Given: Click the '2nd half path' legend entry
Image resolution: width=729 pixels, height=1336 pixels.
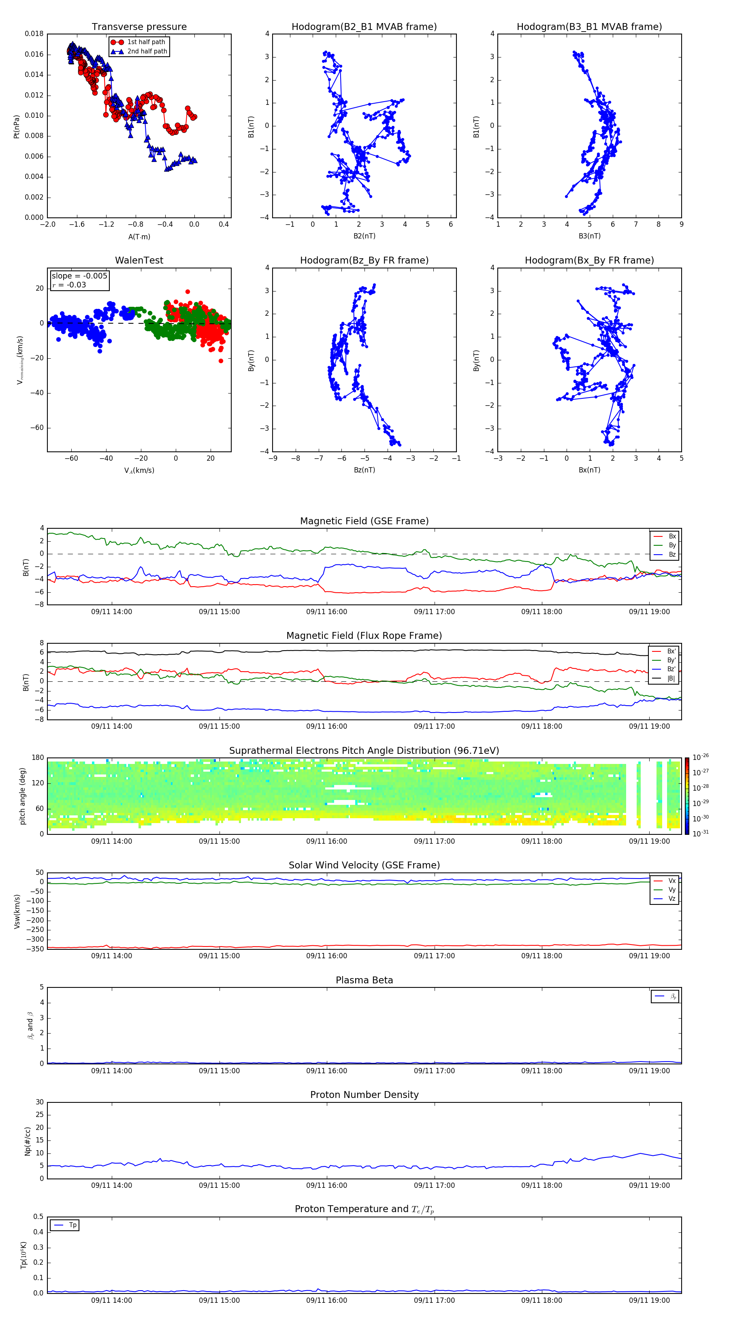Looking at the screenshot, I should (140, 51).
